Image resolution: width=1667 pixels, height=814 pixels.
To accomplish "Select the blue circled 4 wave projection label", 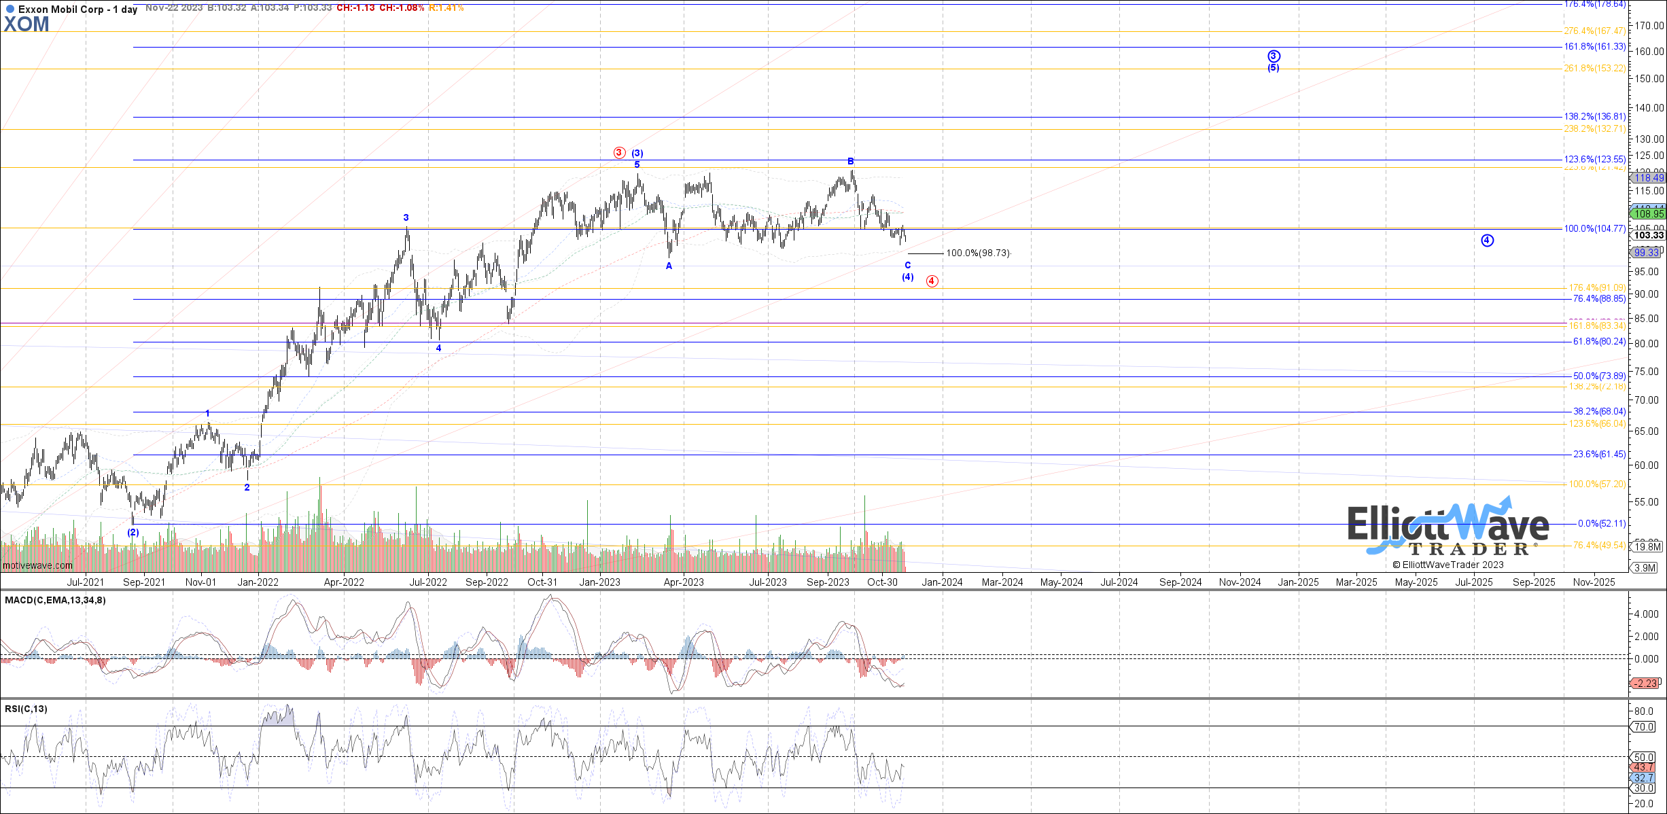I will [x=1487, y=240].
